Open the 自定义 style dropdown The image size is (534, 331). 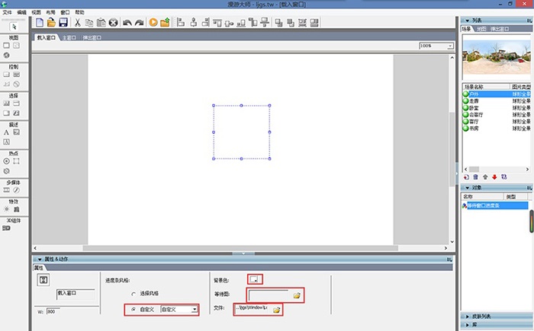(194, 310)
